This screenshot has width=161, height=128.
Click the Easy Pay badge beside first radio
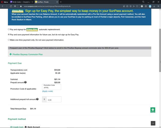(32, 29)
